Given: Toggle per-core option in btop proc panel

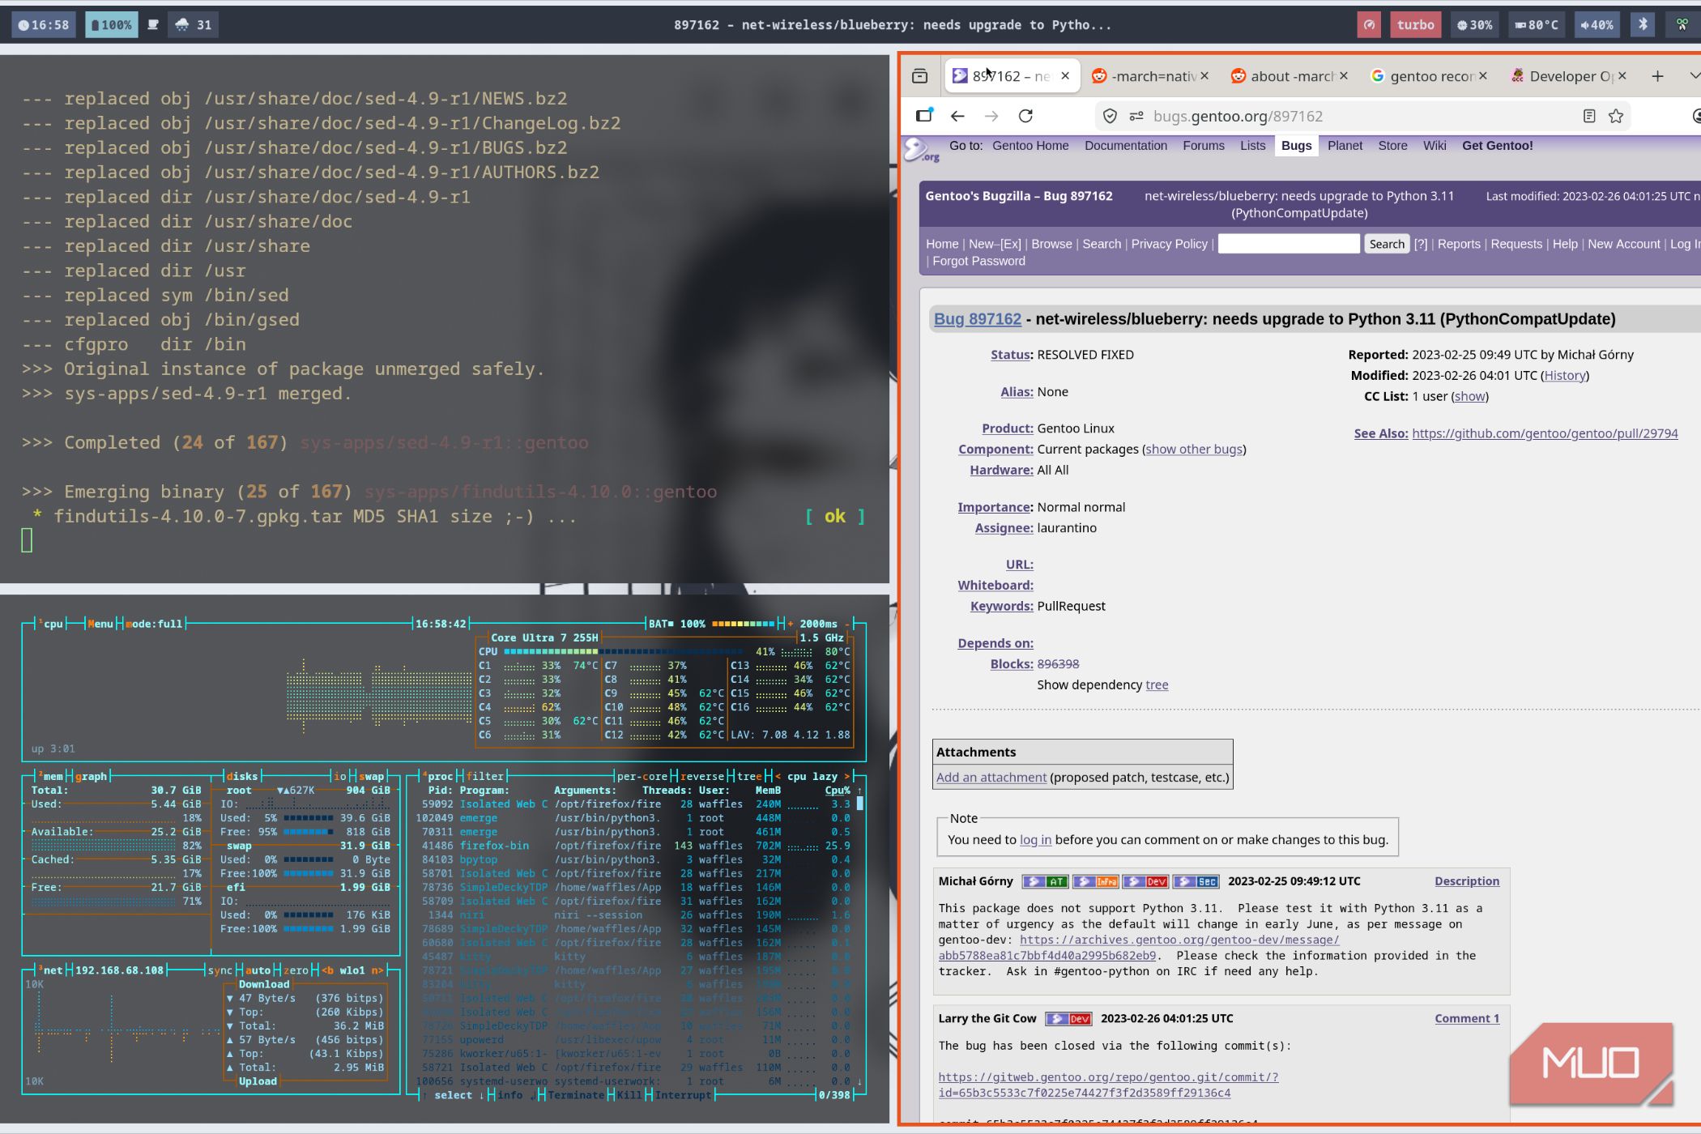Looking at the screenshot, I should pyautogui.click(x=642, y=776).
